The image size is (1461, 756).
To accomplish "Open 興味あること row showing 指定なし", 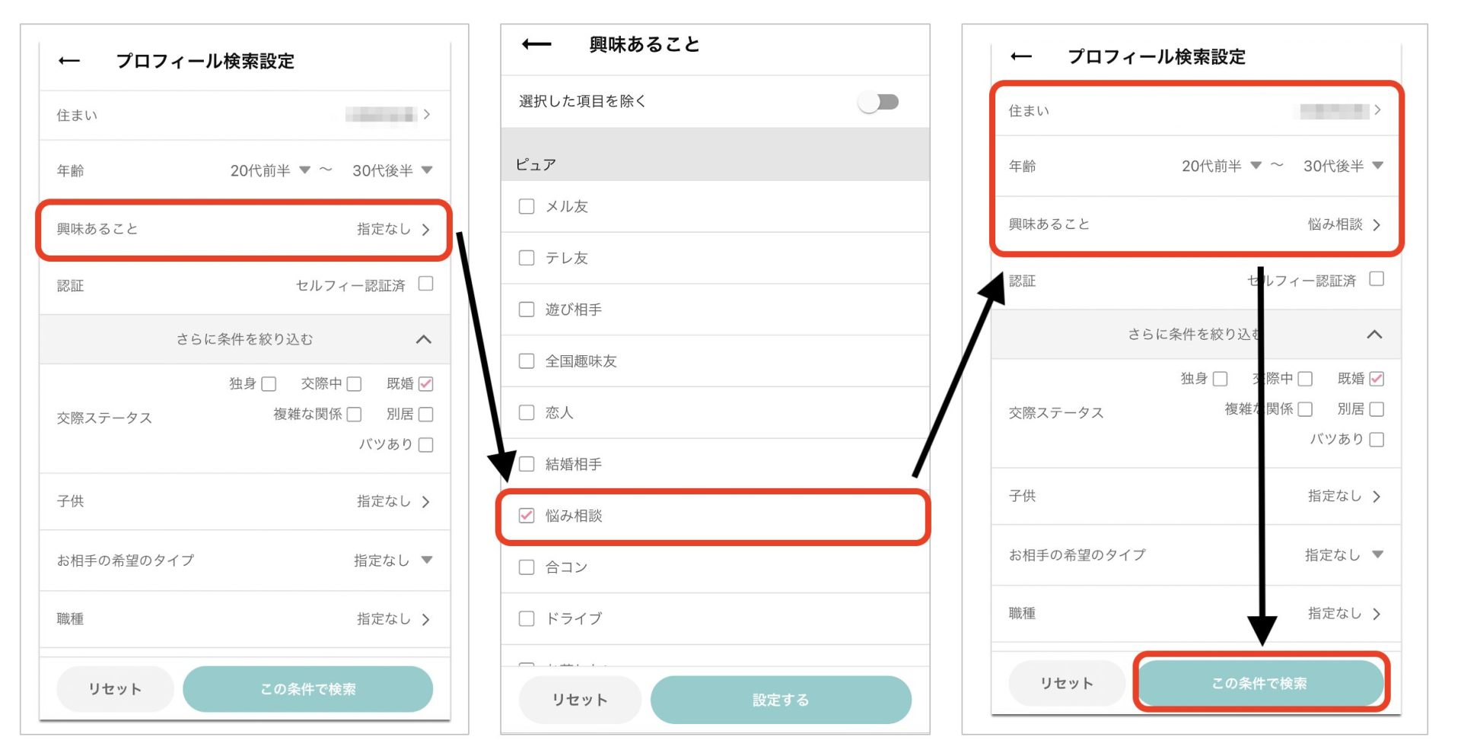I will (243, 229).
